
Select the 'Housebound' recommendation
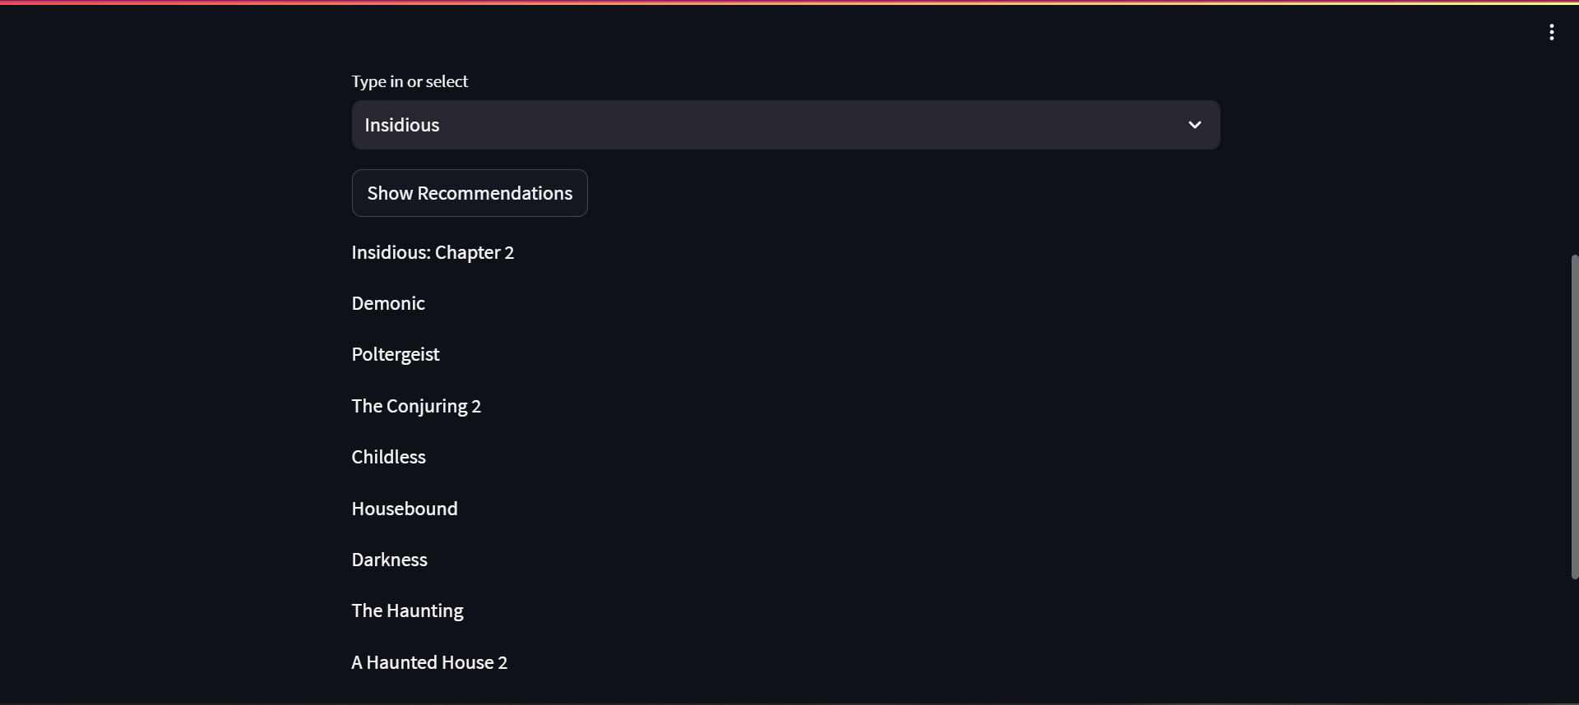[404, 508]
